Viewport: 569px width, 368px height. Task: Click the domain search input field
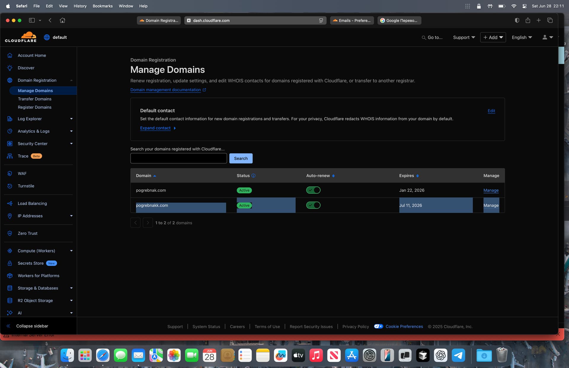pyautogui.click(x=179, y=158)
